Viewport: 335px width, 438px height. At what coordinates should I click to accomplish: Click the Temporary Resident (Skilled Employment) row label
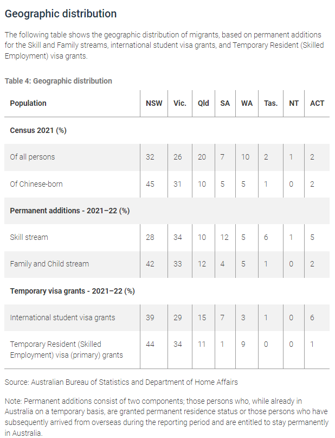coord(66,350)
